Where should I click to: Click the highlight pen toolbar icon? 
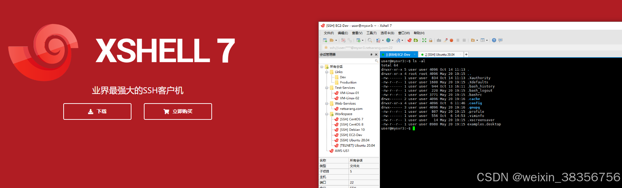tap(445, 40)
